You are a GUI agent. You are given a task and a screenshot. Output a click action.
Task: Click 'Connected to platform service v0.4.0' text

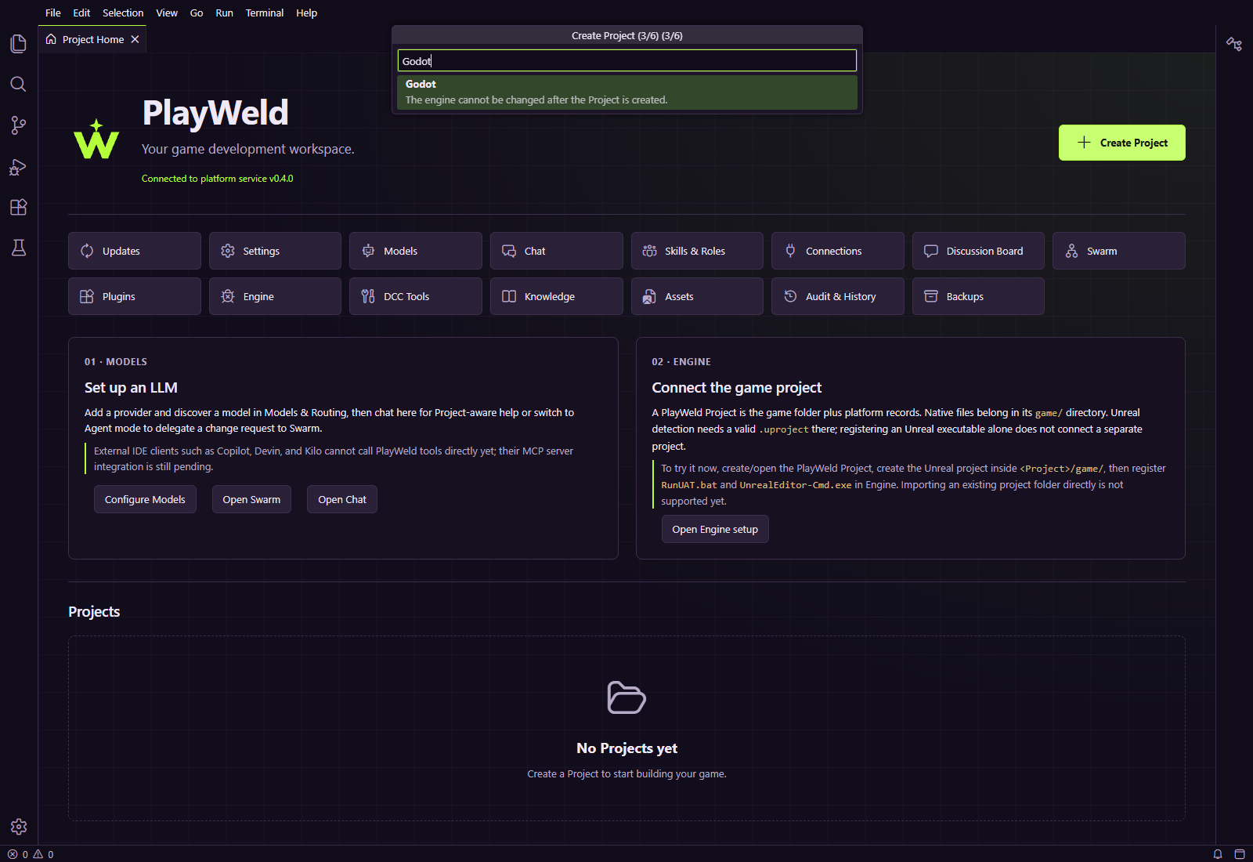tap(218, 179)
